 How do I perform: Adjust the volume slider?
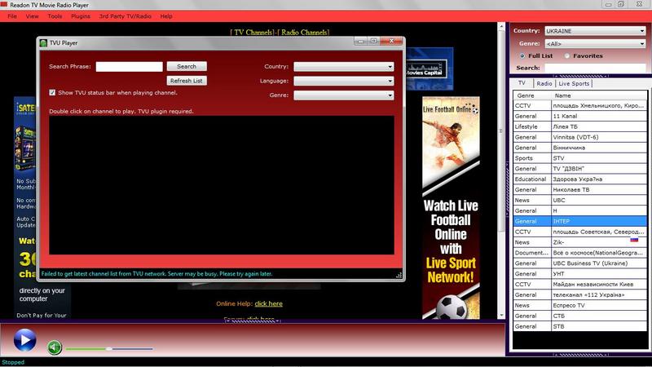tap(109, 349)
